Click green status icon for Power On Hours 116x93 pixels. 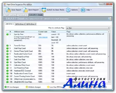tap(7, 45)
